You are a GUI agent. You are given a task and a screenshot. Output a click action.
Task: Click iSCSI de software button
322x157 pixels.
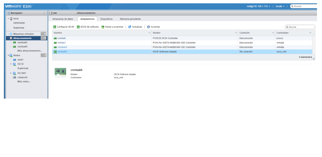coord(88,27)
